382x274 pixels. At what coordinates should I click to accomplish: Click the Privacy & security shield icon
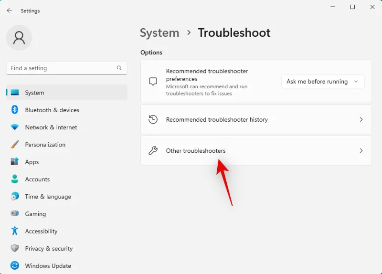[x=15, y=248]
